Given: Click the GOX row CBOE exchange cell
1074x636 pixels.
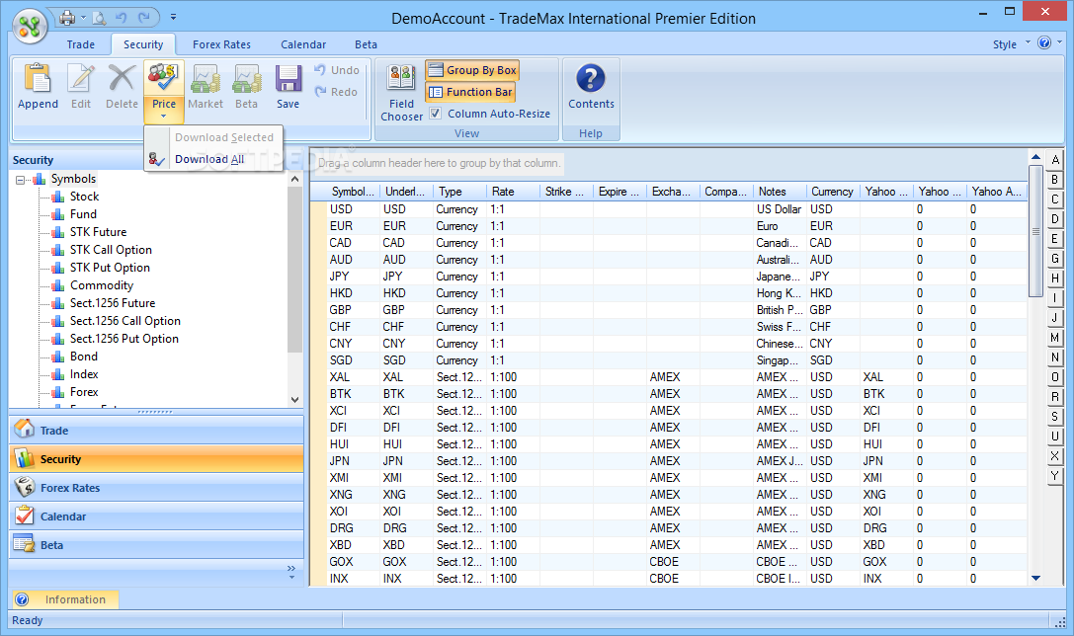Looking at the screenshot, I should coord(673,562).
